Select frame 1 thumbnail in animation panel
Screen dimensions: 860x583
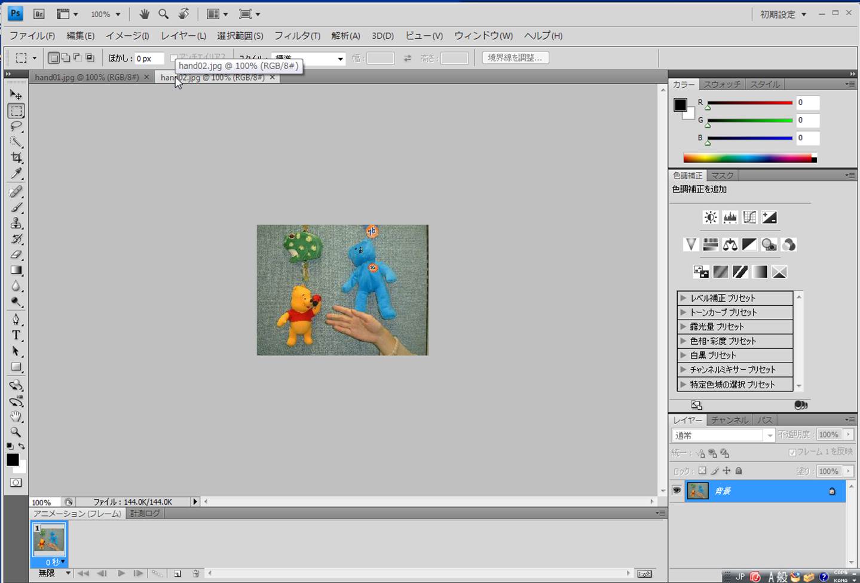49,539
